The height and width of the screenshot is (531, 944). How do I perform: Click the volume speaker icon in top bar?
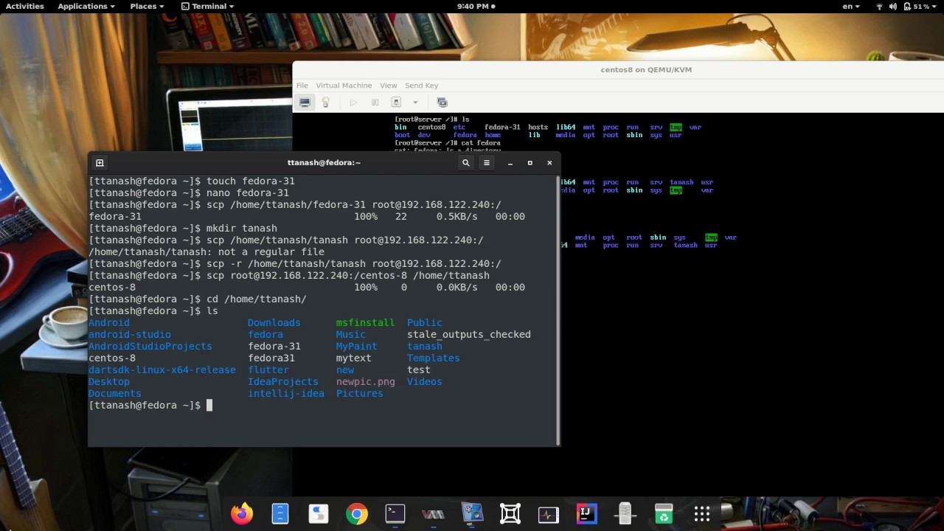coord(893,6)
